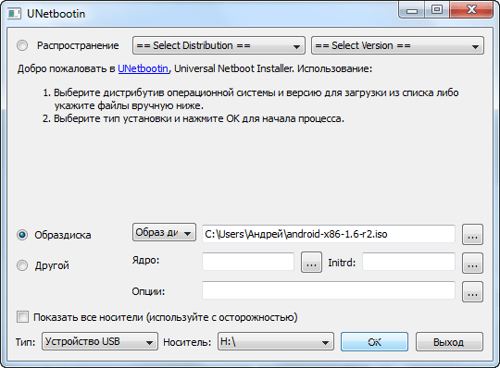Click the Опции input field
500x368 pixels.
coord(329,290)
